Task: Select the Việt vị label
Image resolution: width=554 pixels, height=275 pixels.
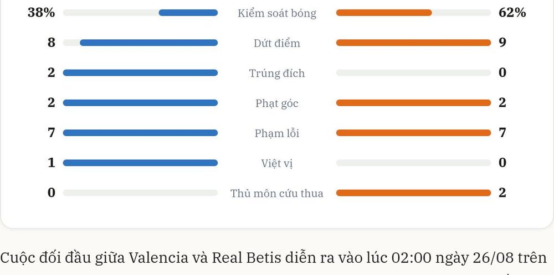Action: pyautogui.click(x=277, y=164)
